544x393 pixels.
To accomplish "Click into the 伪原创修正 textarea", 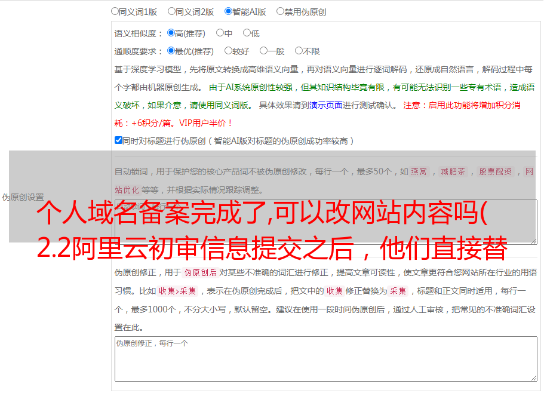I will tap(326, 359).
